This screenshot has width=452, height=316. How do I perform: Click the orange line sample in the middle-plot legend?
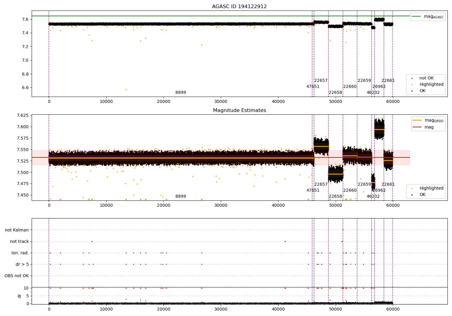tap(417, 120)
